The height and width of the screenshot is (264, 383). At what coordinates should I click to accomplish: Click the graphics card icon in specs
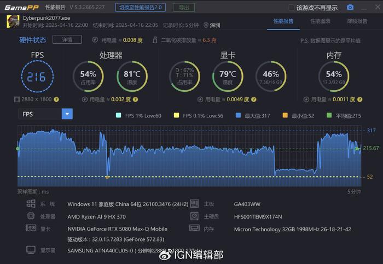[31, 228]
